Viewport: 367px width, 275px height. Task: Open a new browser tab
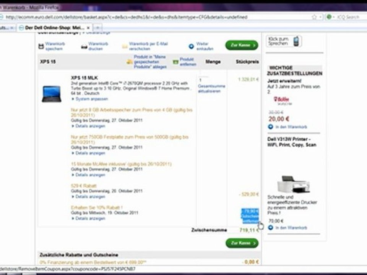pyautogui.click(x=97, y=28)
